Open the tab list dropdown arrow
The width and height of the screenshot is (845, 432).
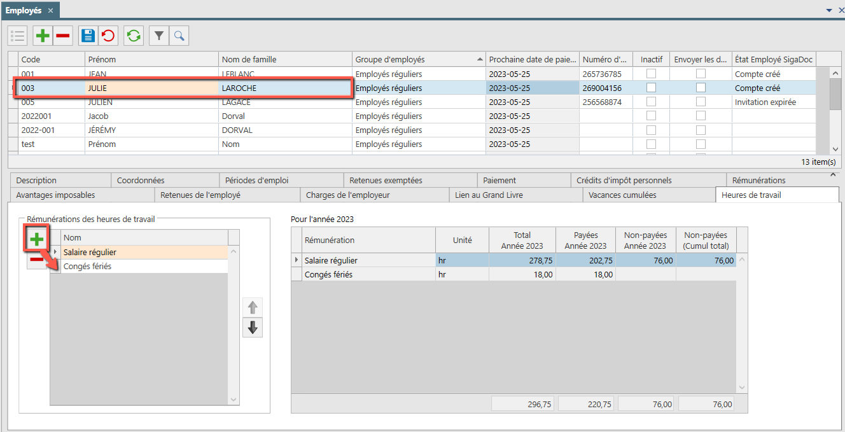pyautogui.click(x=829, y=11)
